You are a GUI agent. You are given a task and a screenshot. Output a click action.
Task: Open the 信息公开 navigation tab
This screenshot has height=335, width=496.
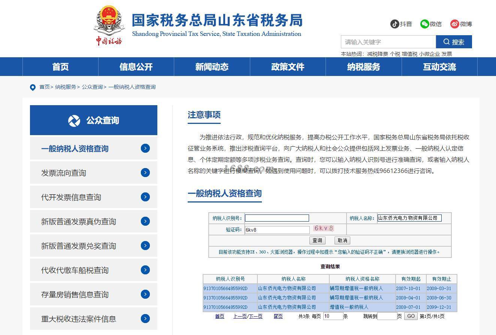point(136,67)
